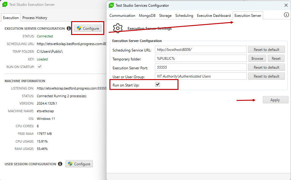
Task: Click the MACHINE INFORMATION heading
Action: pos(25,81)
